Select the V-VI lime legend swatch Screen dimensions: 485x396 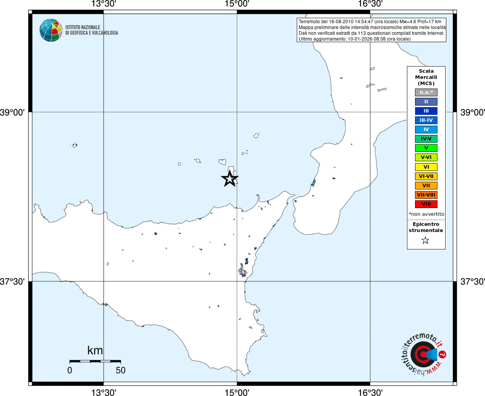(426, 157)
